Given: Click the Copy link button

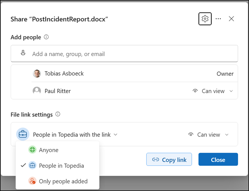Looking at the screenshot, I should coord(169,159).
